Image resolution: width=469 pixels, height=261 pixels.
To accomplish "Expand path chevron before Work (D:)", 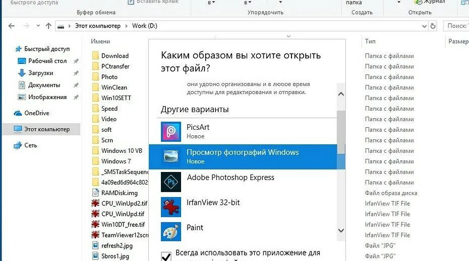I will pos(126,26).
